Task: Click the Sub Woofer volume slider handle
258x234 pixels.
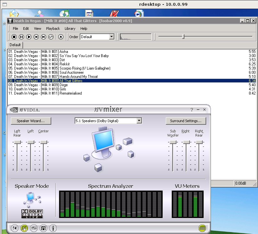Action: [173, 142]
